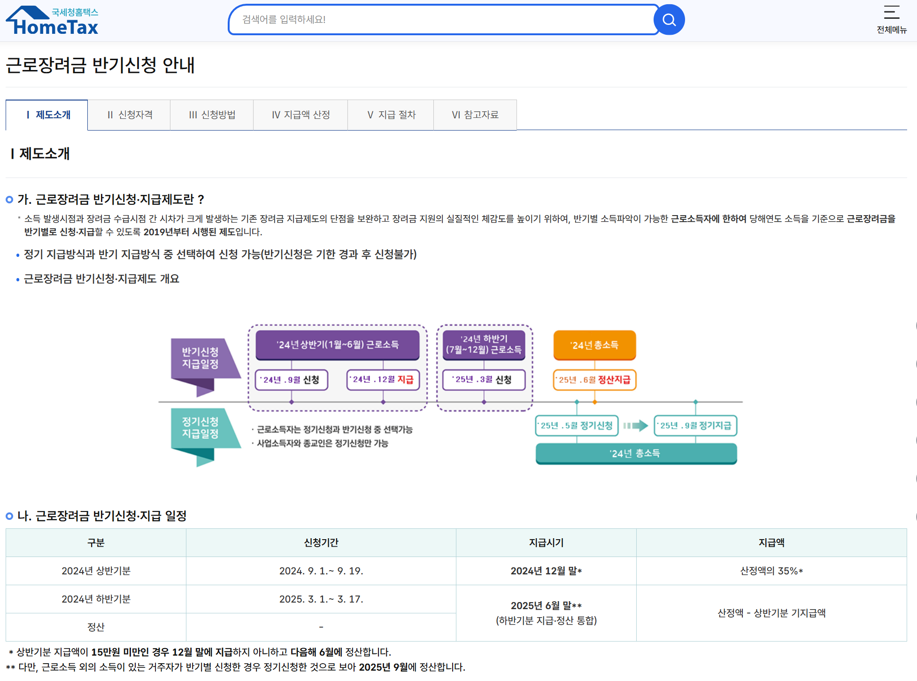Click the 구분 column header
The height and width of the screenshot is (681, 917).
pyautogui.click(x=96, y=543)
